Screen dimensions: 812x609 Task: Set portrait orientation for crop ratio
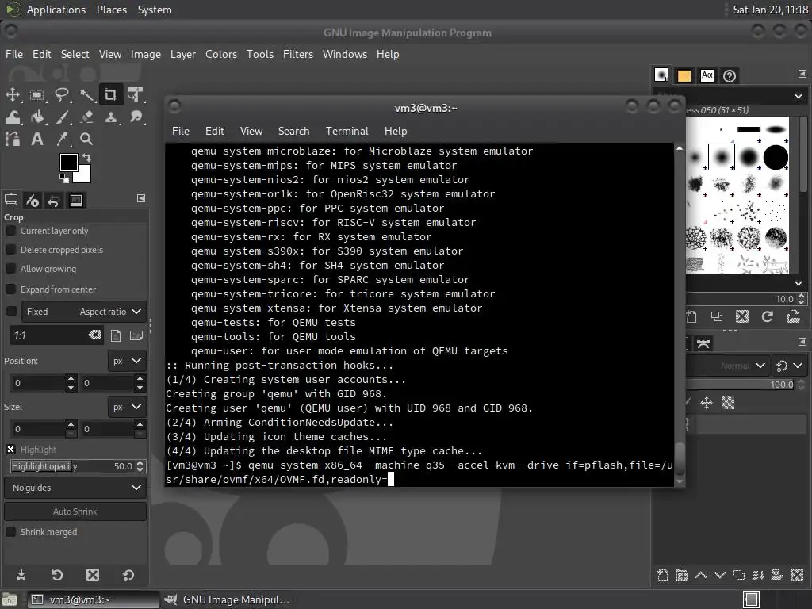[116, 335]
